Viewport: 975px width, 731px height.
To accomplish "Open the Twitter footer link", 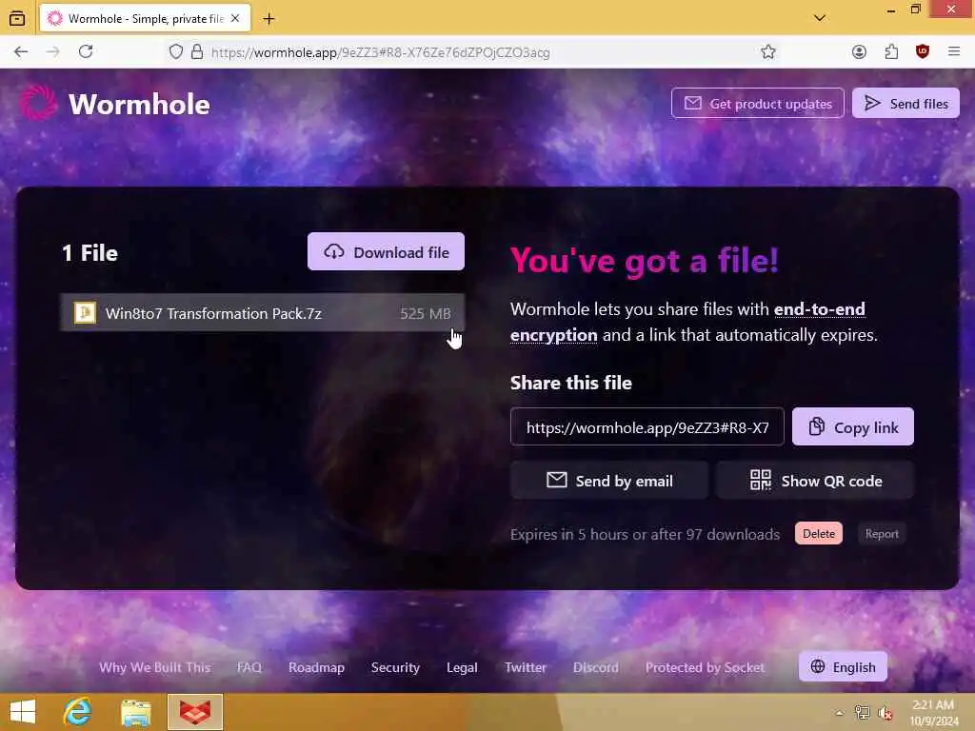I will point(526,667).
